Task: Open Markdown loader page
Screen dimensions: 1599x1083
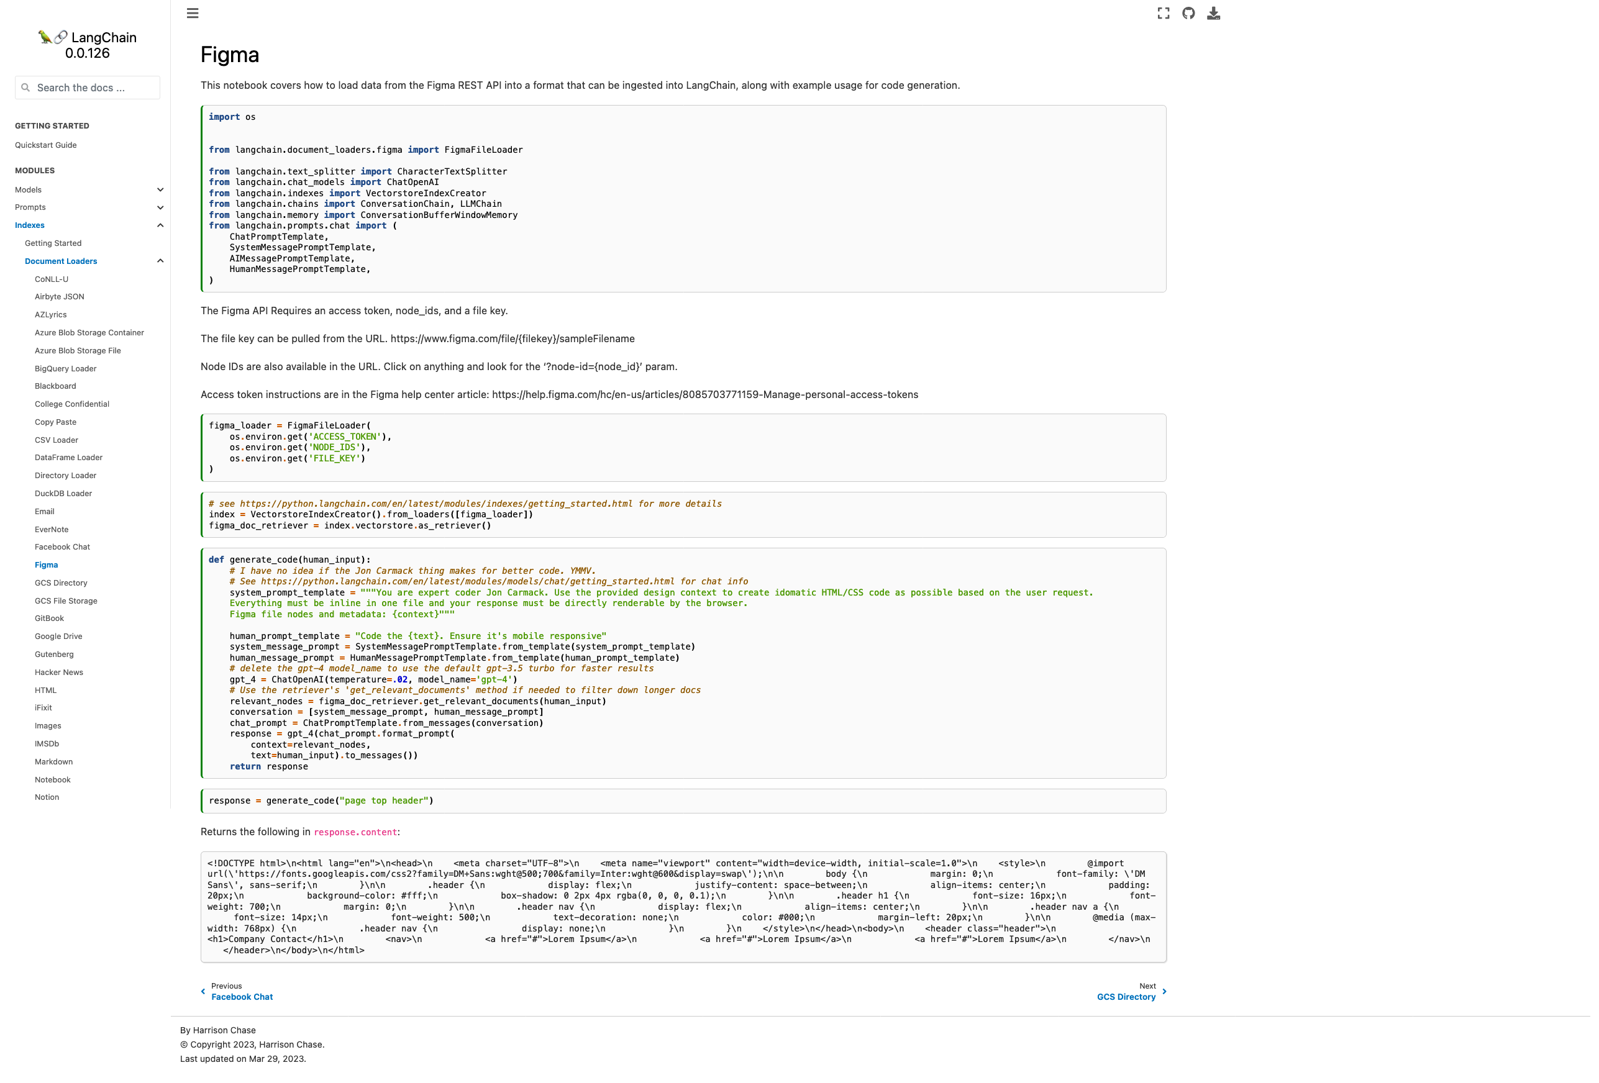Action: point(53,762)
